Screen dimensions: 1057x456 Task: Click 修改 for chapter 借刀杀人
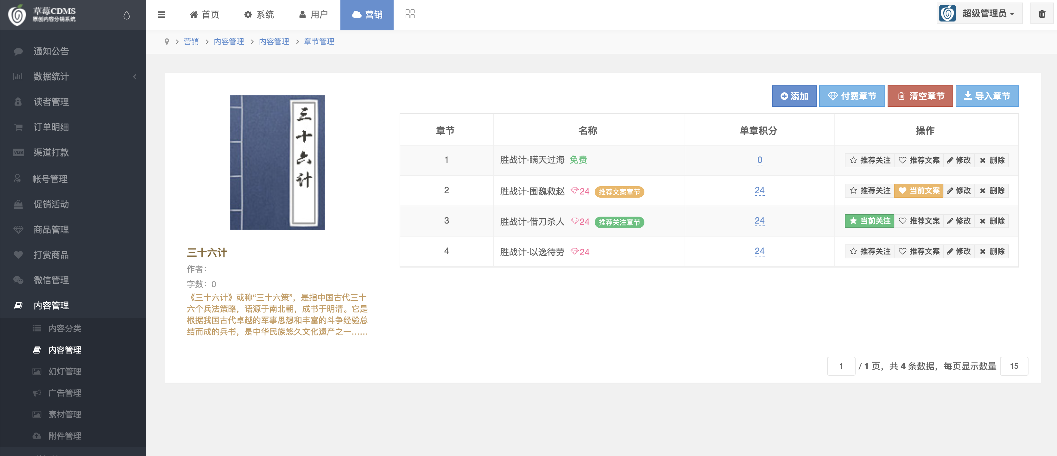tap(959, 221)
